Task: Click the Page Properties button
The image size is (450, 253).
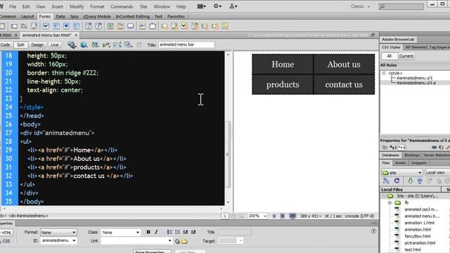Action: click(152, 252)
